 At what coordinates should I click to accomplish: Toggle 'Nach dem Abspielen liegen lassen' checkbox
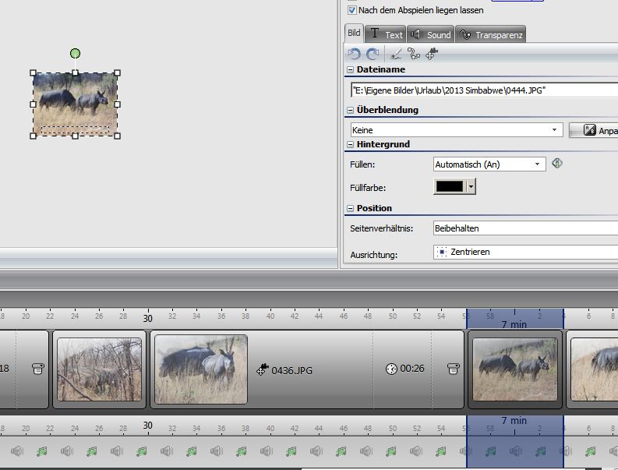352,10
